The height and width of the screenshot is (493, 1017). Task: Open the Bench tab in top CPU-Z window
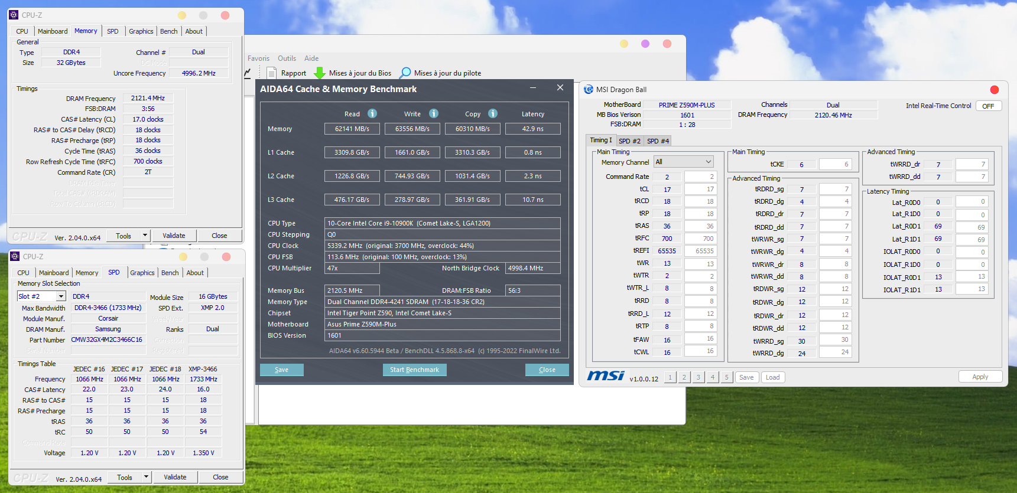169,31
